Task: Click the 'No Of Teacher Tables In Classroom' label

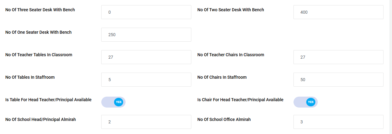Action: [39, 55]
